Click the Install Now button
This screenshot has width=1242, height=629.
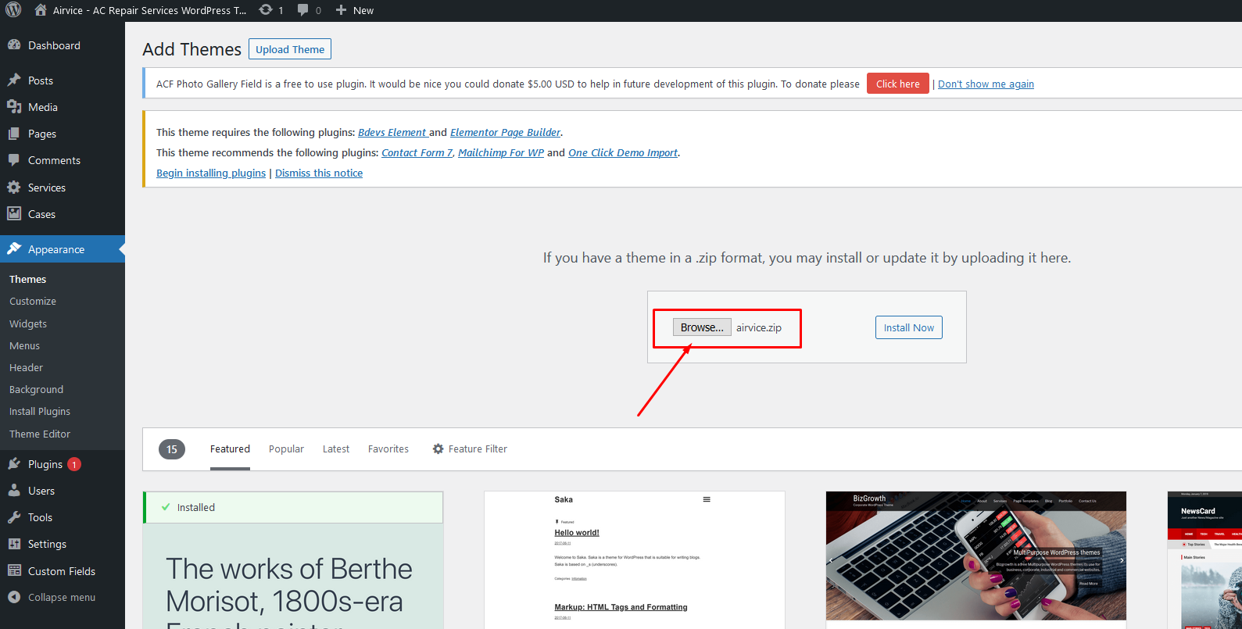(x=909, y=327)
